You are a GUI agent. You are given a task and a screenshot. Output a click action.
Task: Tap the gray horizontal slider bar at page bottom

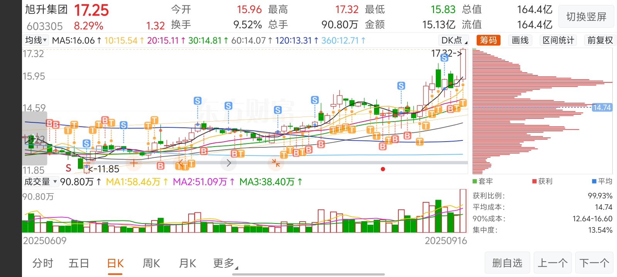(x=308, y=274)
